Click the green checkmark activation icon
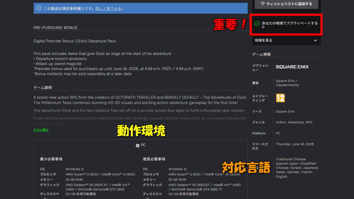 [x=257, y=23]
